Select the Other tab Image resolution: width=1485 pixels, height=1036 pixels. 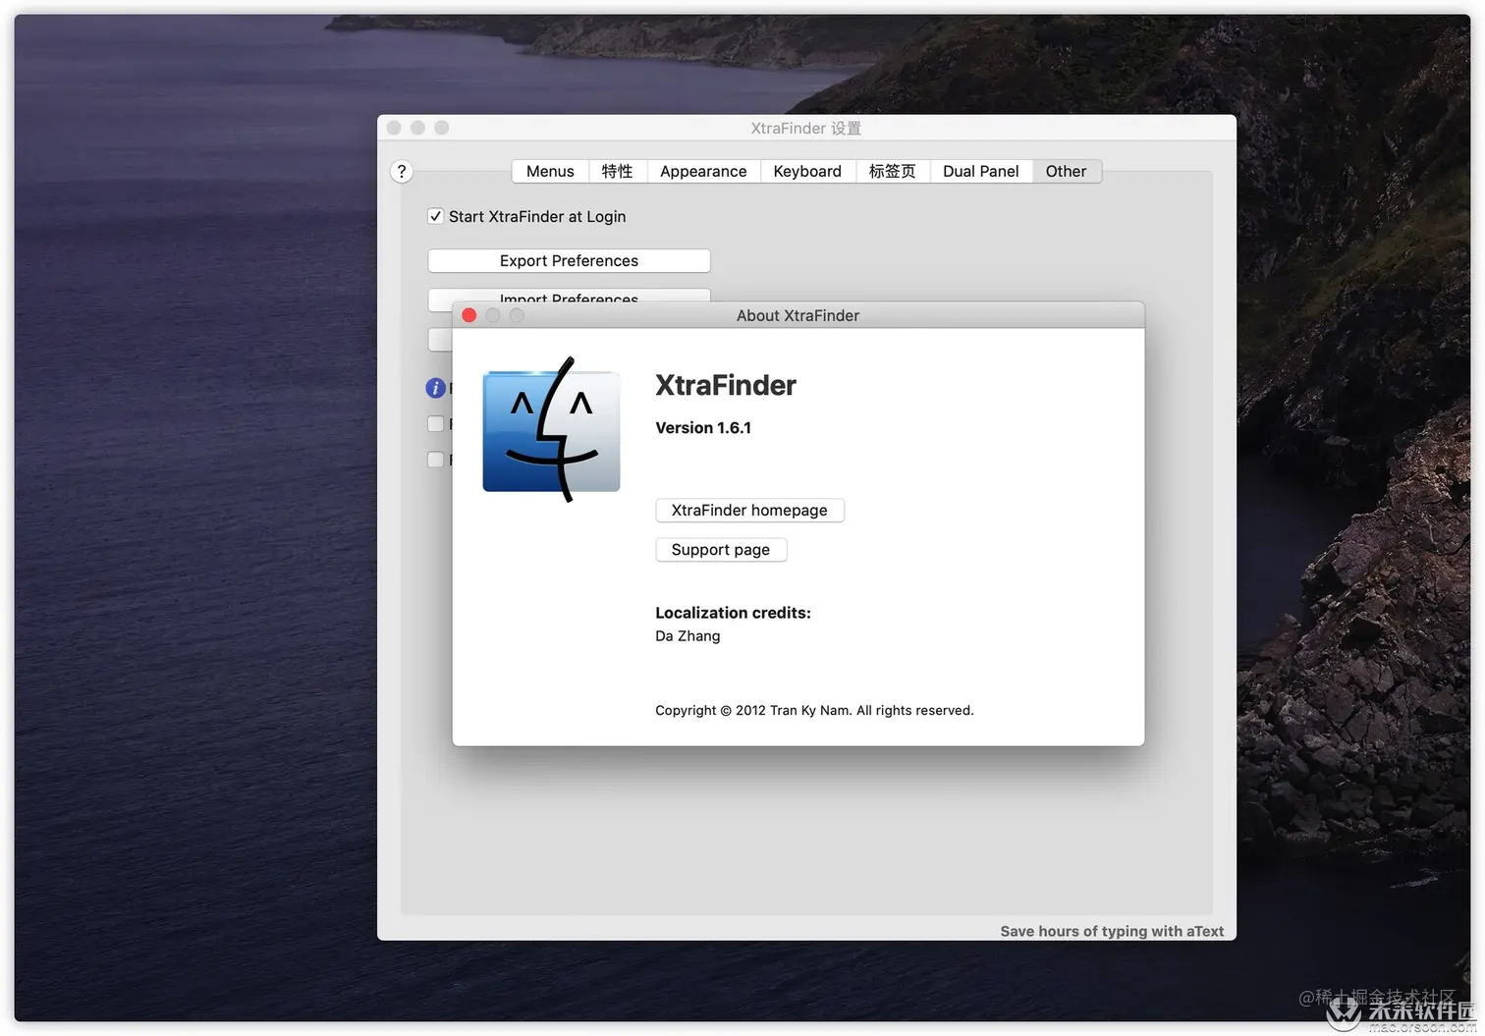tap(1066, 171)
